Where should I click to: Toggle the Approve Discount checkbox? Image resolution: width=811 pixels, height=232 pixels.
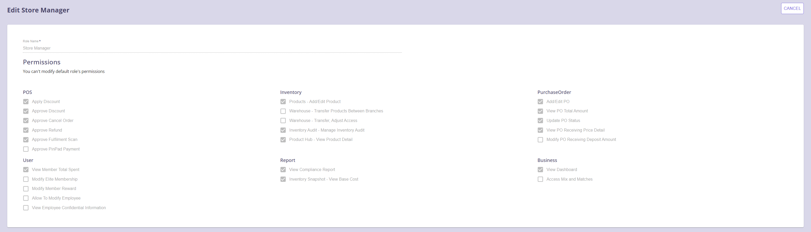26,111
